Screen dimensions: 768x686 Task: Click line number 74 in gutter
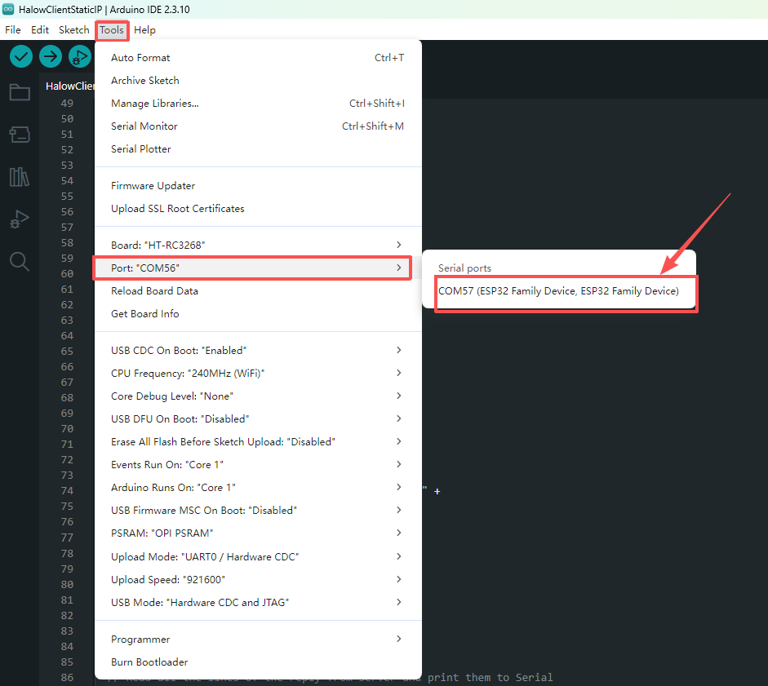point(67,490)
